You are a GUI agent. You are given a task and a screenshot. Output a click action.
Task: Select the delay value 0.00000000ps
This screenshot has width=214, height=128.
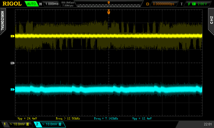click(164, 4)
